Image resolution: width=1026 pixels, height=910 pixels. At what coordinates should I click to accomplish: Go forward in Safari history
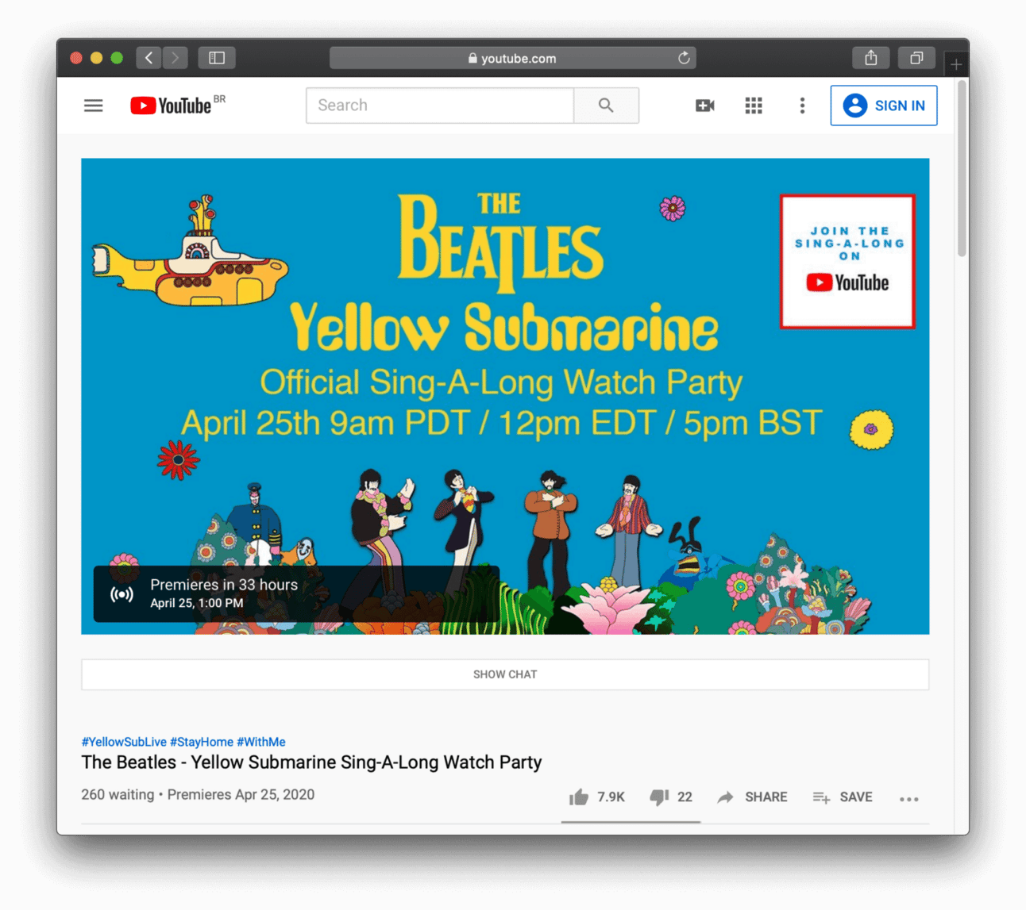pyautogui.click(x=175, y=58)
